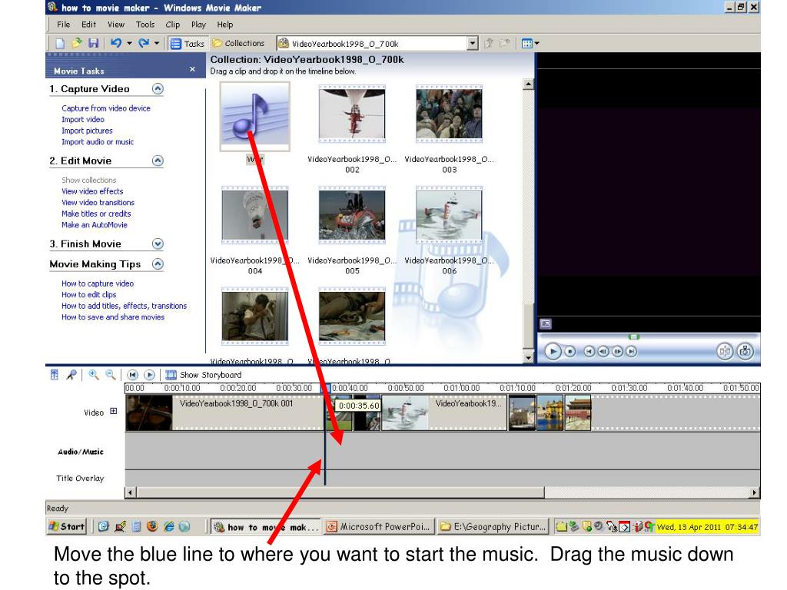Image resolution: width=787 pixels, height=590 pixels.
Task: Click the preview Play button
Action: [553, 352]
